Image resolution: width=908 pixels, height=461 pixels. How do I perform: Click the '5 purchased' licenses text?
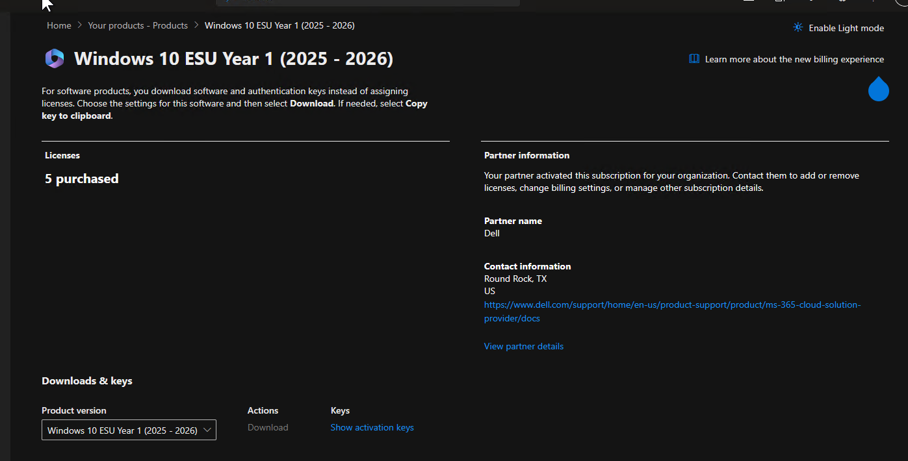coord(81,179)
